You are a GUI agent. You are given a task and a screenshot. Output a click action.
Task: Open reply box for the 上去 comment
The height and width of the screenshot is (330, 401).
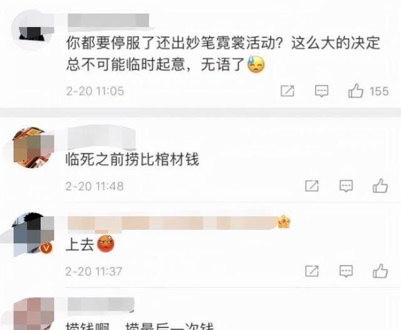point(346,271)
